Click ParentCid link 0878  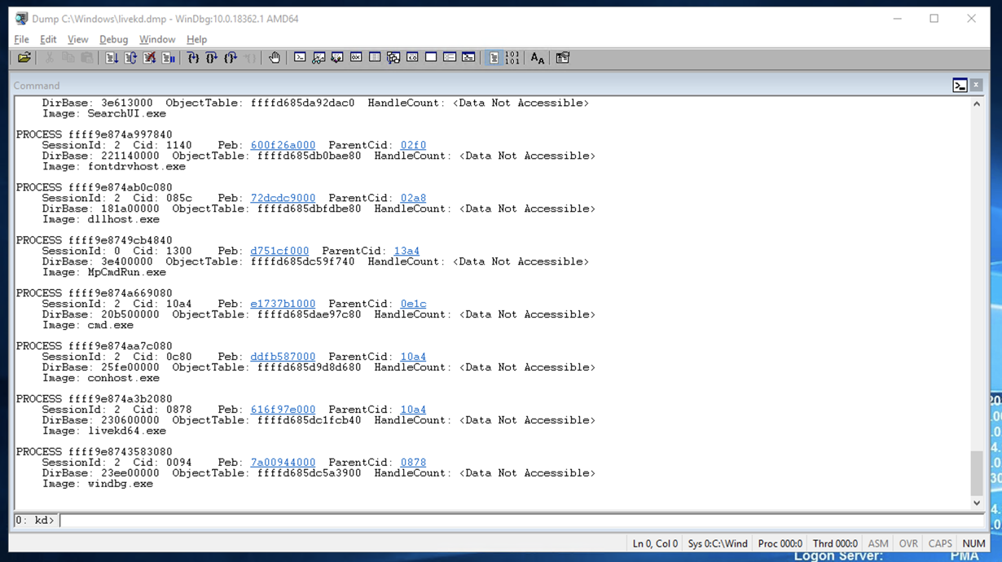point(413,463)
